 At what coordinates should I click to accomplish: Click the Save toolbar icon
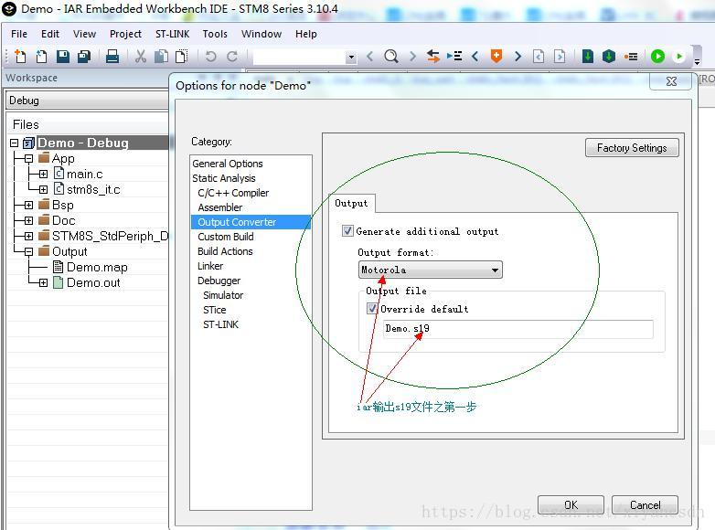pos(63,56)
